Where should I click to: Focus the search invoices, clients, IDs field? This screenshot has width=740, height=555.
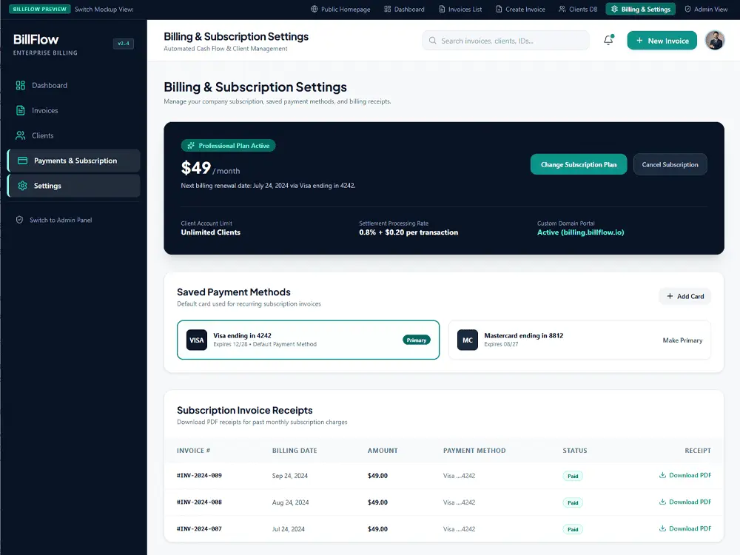pos(505,41)
